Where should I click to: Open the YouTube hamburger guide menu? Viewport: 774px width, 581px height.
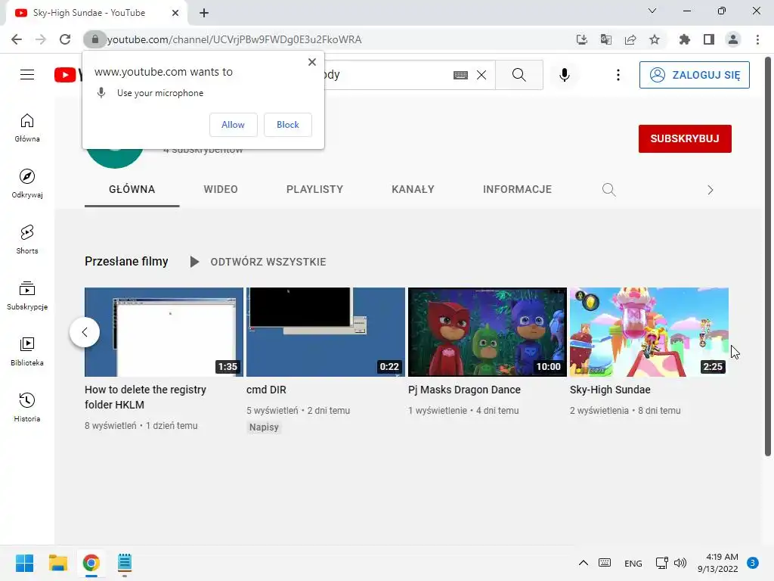coord(27,75)
